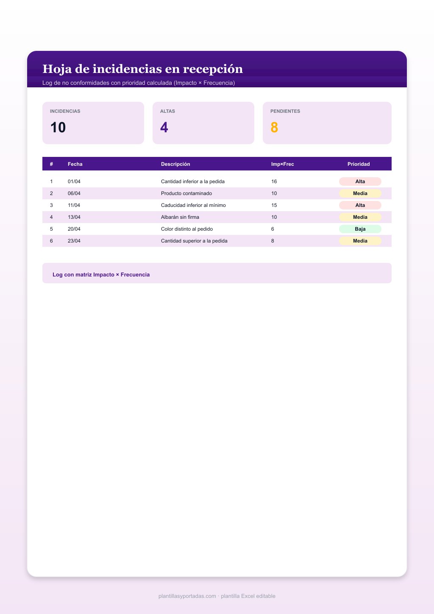
Task: Click the "ALTAS" card label
Action: tap(167, 111)
